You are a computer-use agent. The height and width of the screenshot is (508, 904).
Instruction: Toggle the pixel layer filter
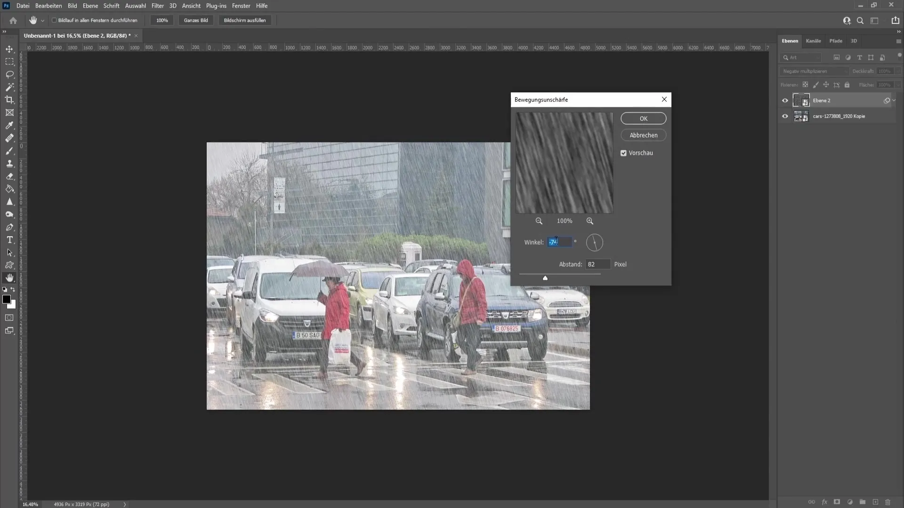tap(837, 57)
